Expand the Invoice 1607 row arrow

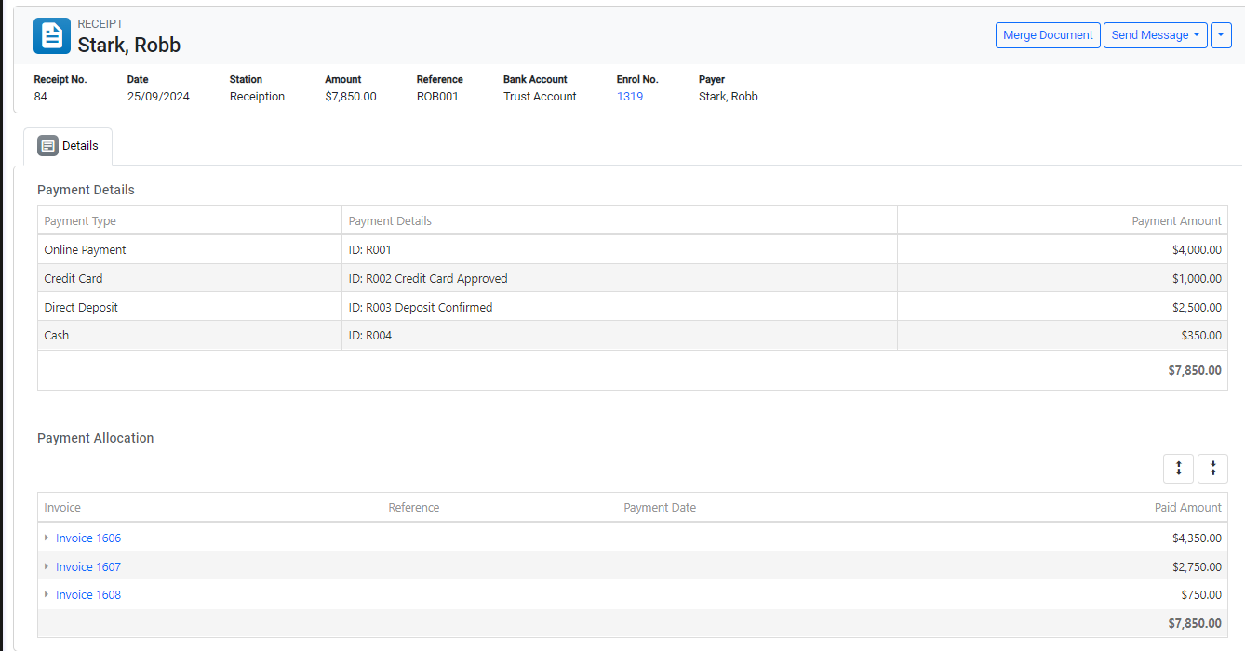click(x=47, y=566)
